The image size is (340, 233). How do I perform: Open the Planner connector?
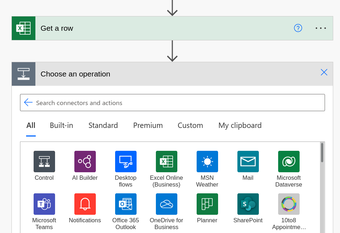pyautogui.click(x=207, y=204)
